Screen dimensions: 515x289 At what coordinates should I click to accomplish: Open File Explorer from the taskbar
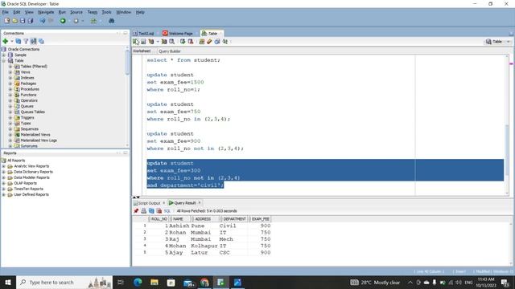coord(154,283)
